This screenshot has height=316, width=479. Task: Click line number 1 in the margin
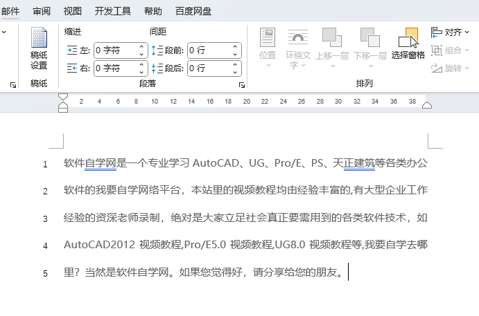[45, 165]
